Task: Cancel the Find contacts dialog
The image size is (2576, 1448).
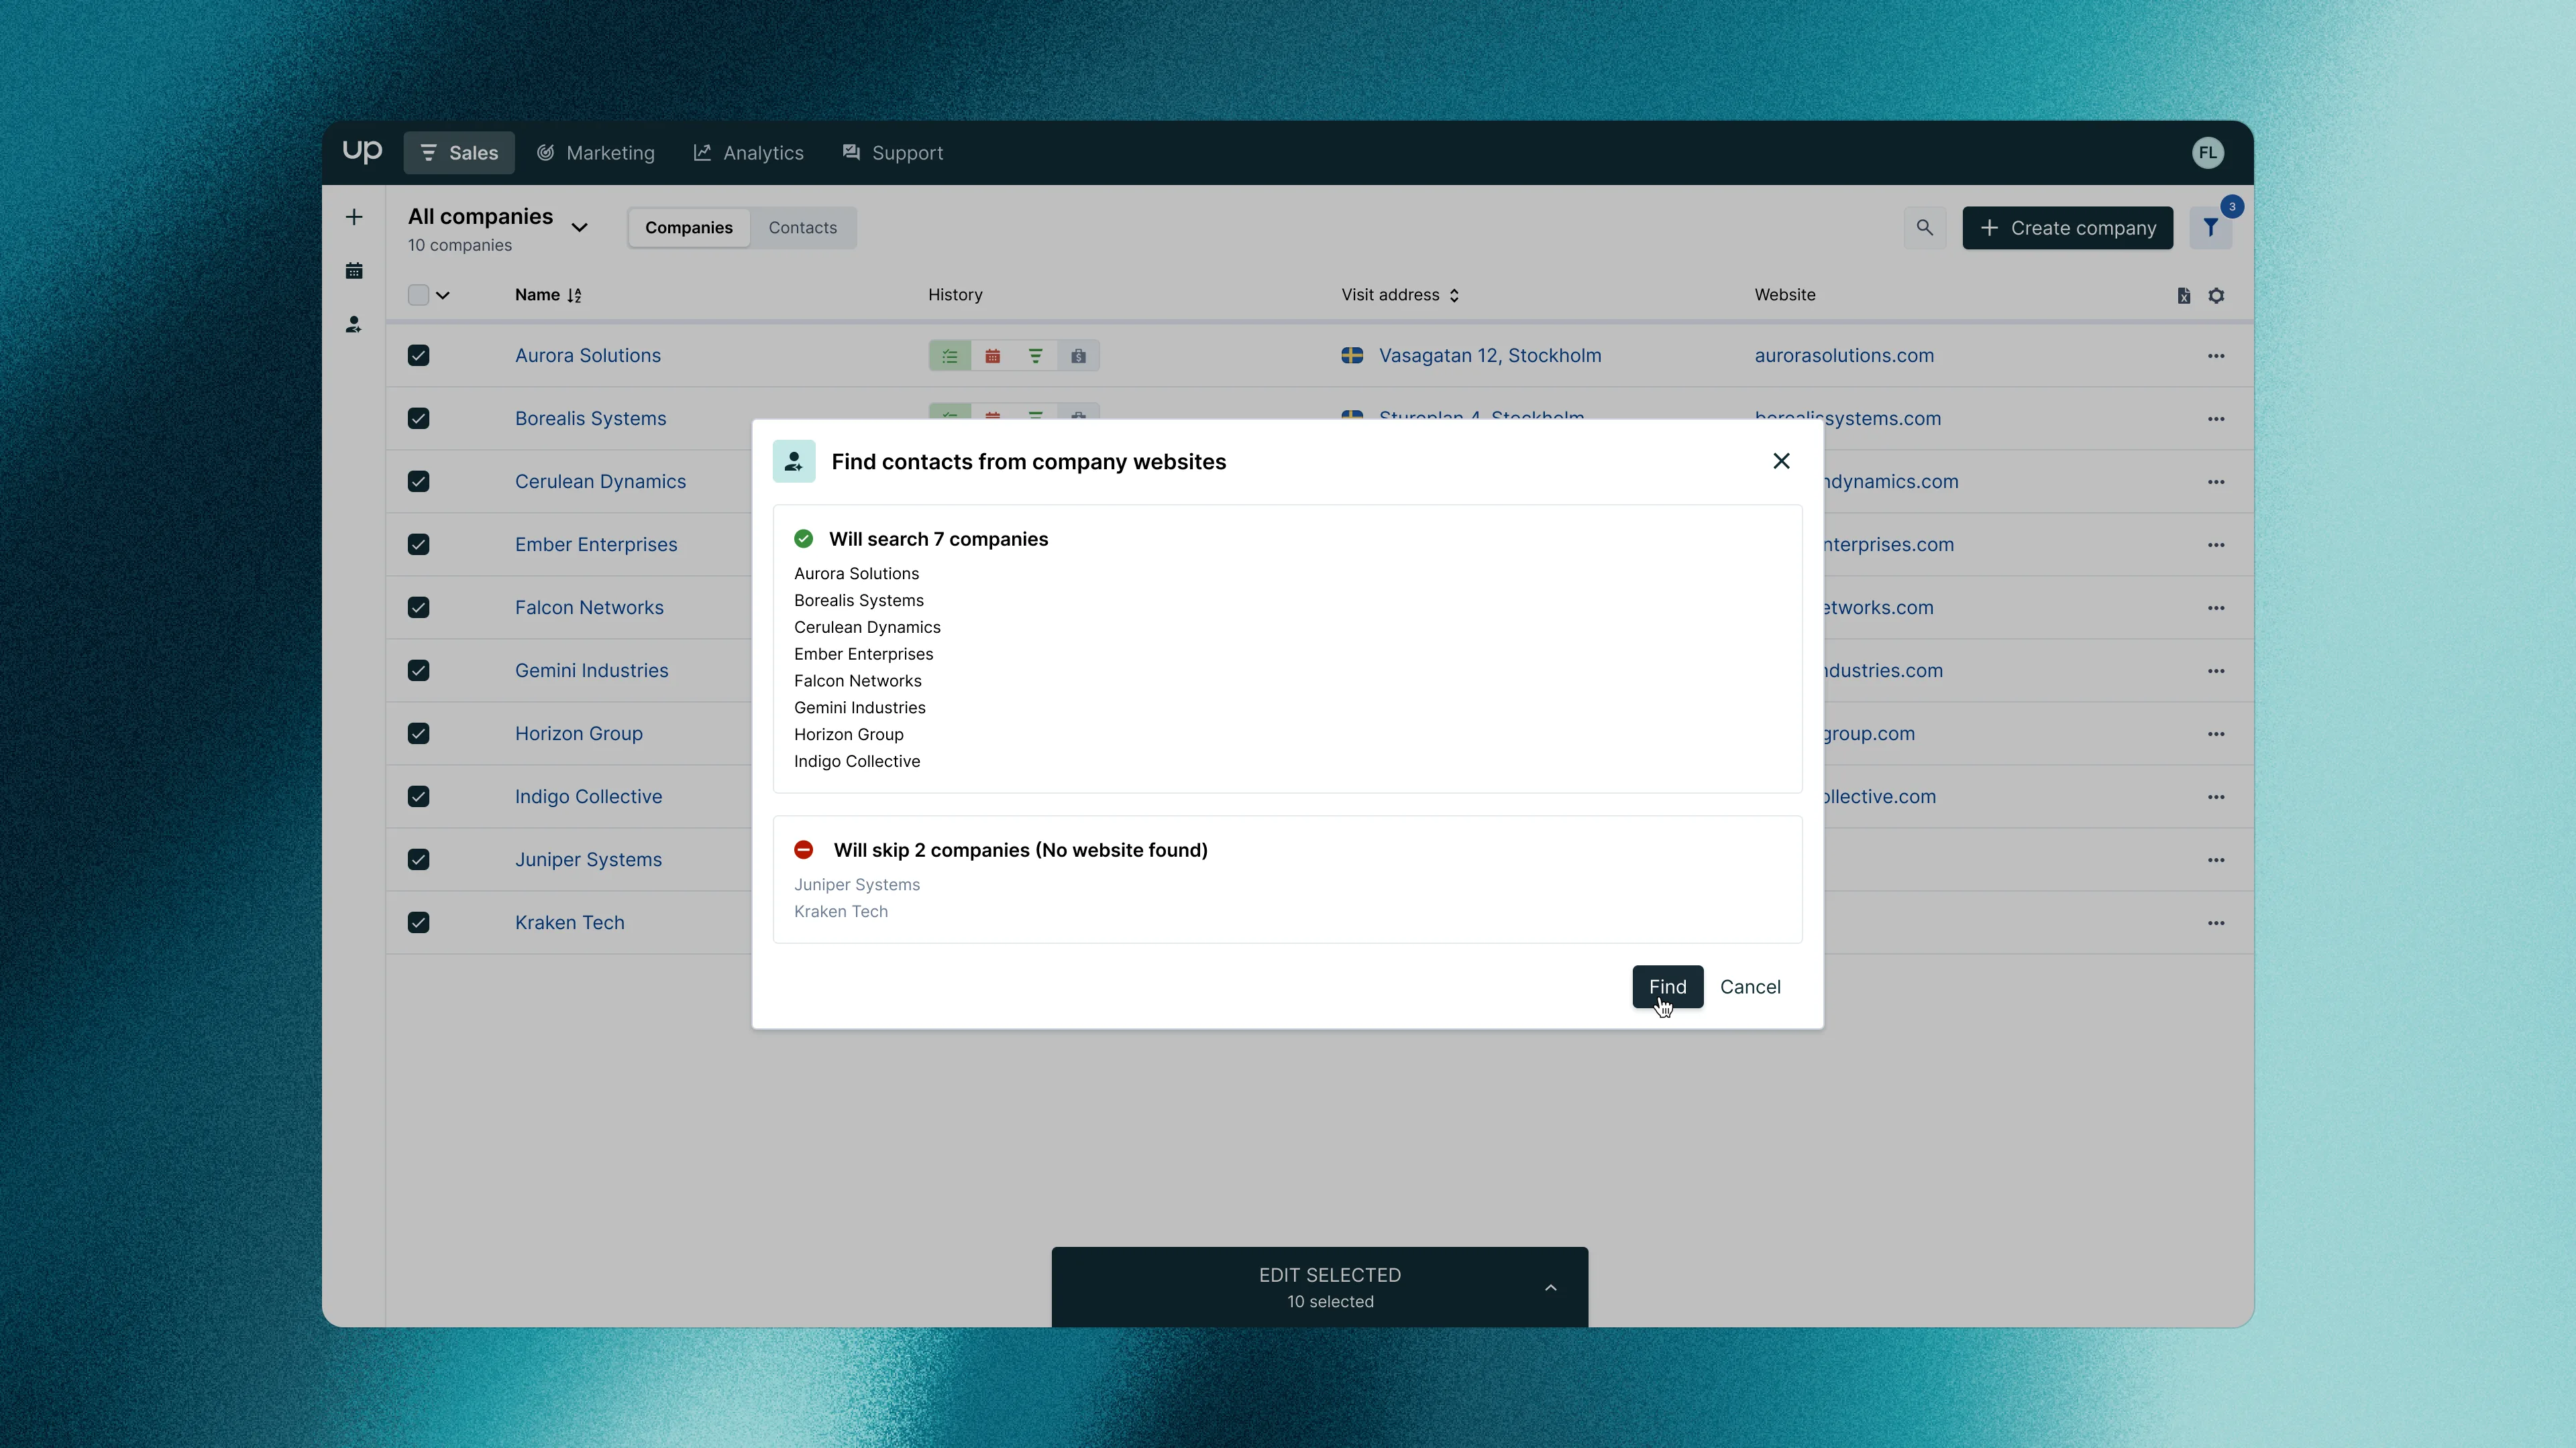Action: pyautogui.click(x=1750, y=986)
